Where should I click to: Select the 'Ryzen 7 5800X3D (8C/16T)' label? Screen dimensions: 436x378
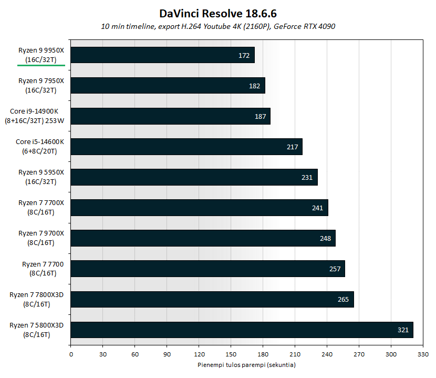[36, 330]
